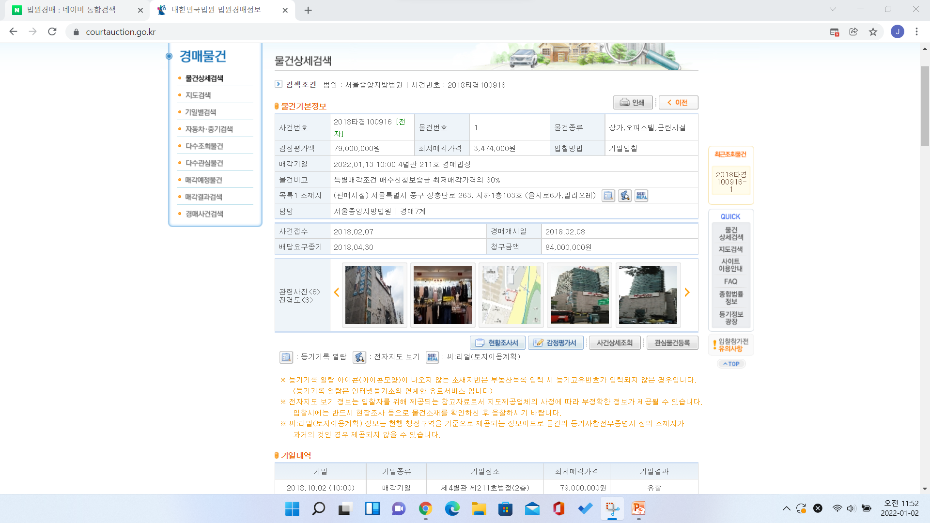Show hidden system tray icons
Screen dimensions: 930x523
tap(786, 508)
